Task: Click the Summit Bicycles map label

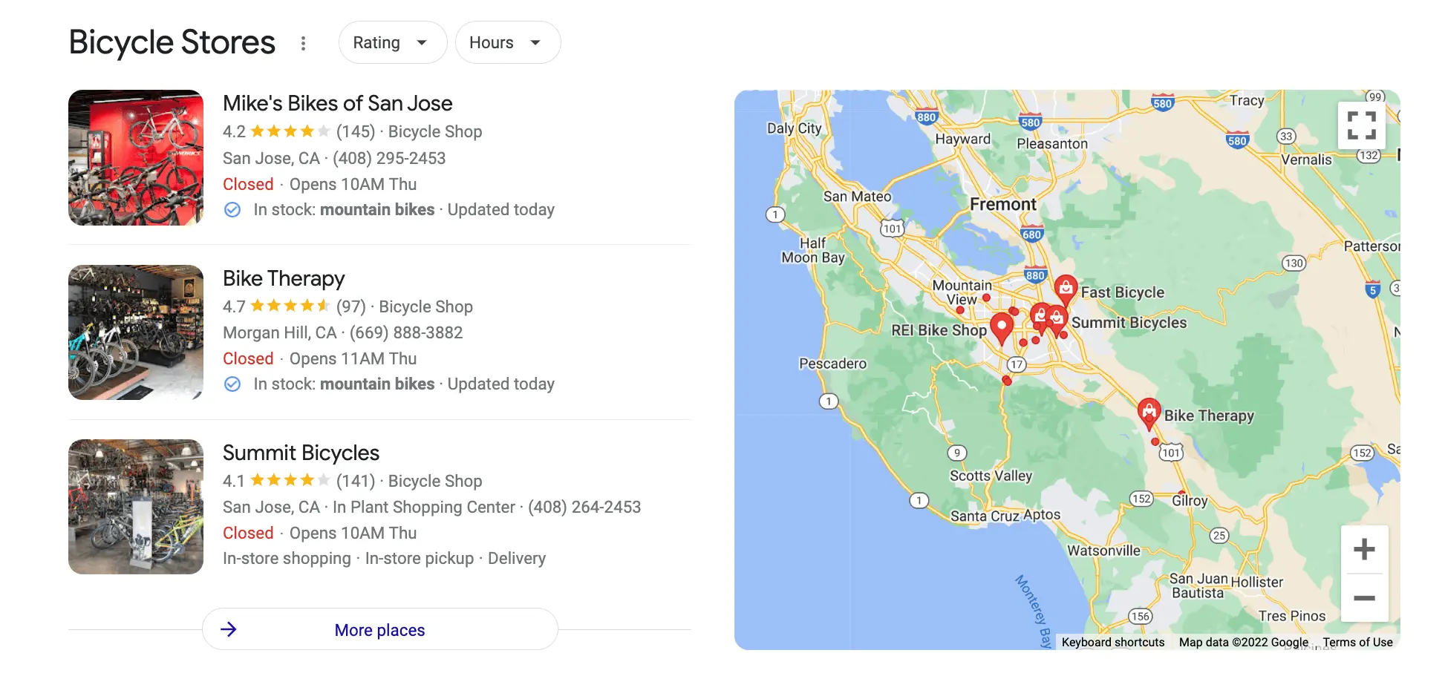Action: pyautogui.click(x=1129, y=323)
